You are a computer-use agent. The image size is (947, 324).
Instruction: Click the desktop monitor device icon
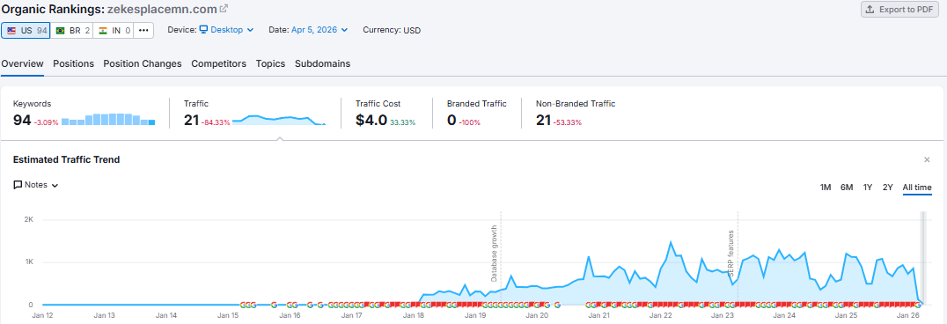click(203, 30)
